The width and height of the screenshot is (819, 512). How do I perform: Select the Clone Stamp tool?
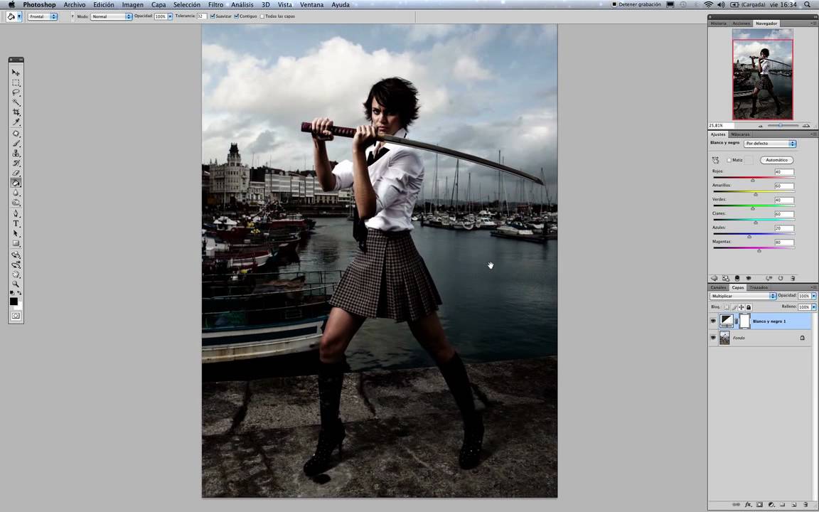point(16,154)
